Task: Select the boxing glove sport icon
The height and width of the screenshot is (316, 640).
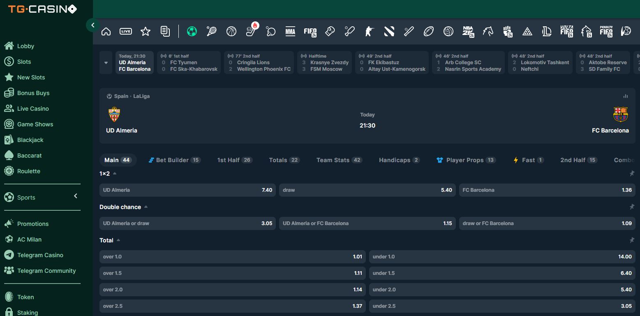Action: [330, 31]
